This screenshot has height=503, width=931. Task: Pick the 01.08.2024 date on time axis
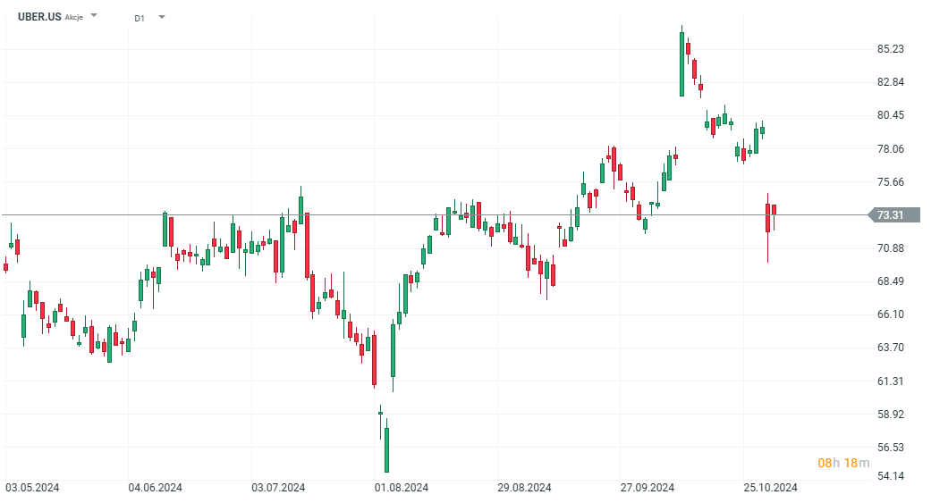(x=402, y=488)
